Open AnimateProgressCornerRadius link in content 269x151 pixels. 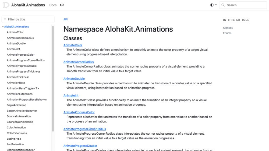pyautogui.click(x=84, y=129)
